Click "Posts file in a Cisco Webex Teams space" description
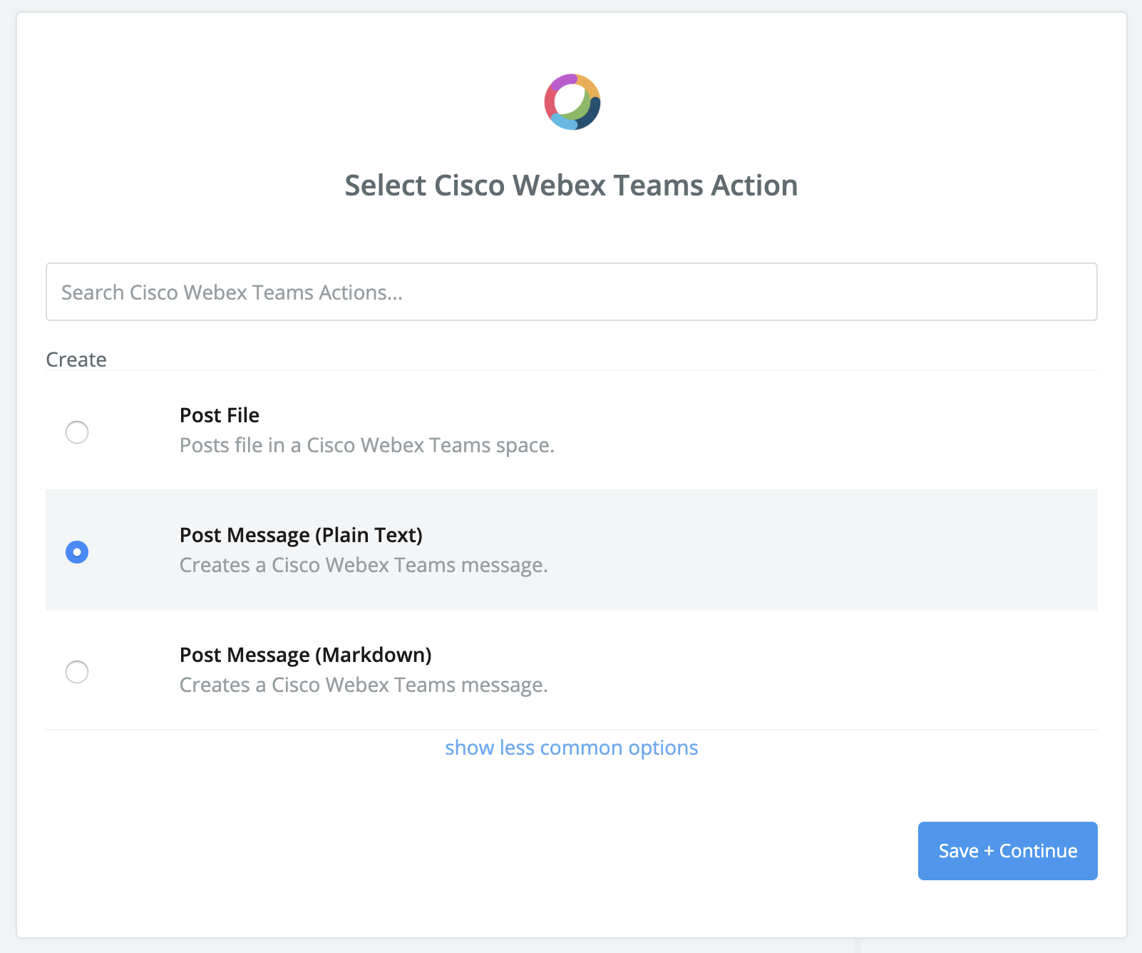Viewport: 1142px width, 953px height. [x=366, y=445]
